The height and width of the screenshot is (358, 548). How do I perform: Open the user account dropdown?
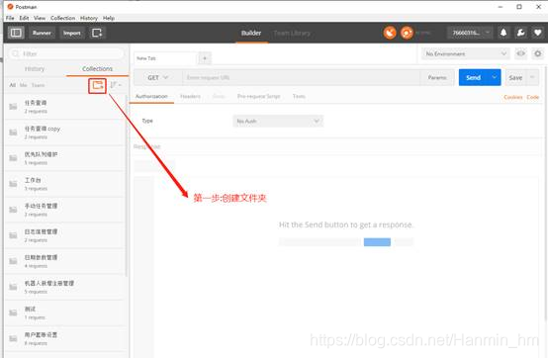point(470,33)
